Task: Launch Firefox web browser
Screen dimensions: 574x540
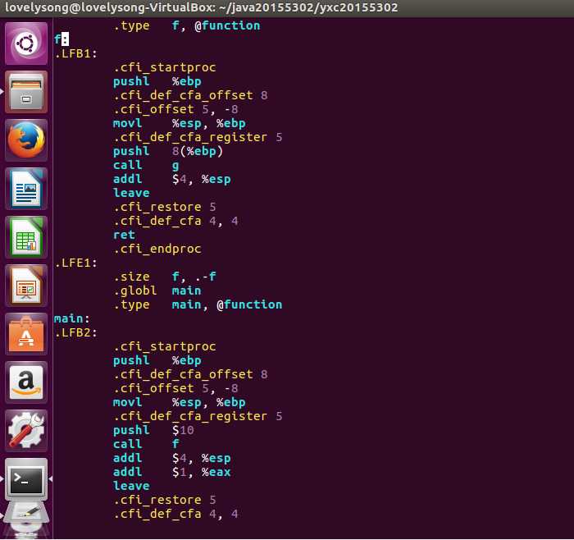Action: pos(26,140)
